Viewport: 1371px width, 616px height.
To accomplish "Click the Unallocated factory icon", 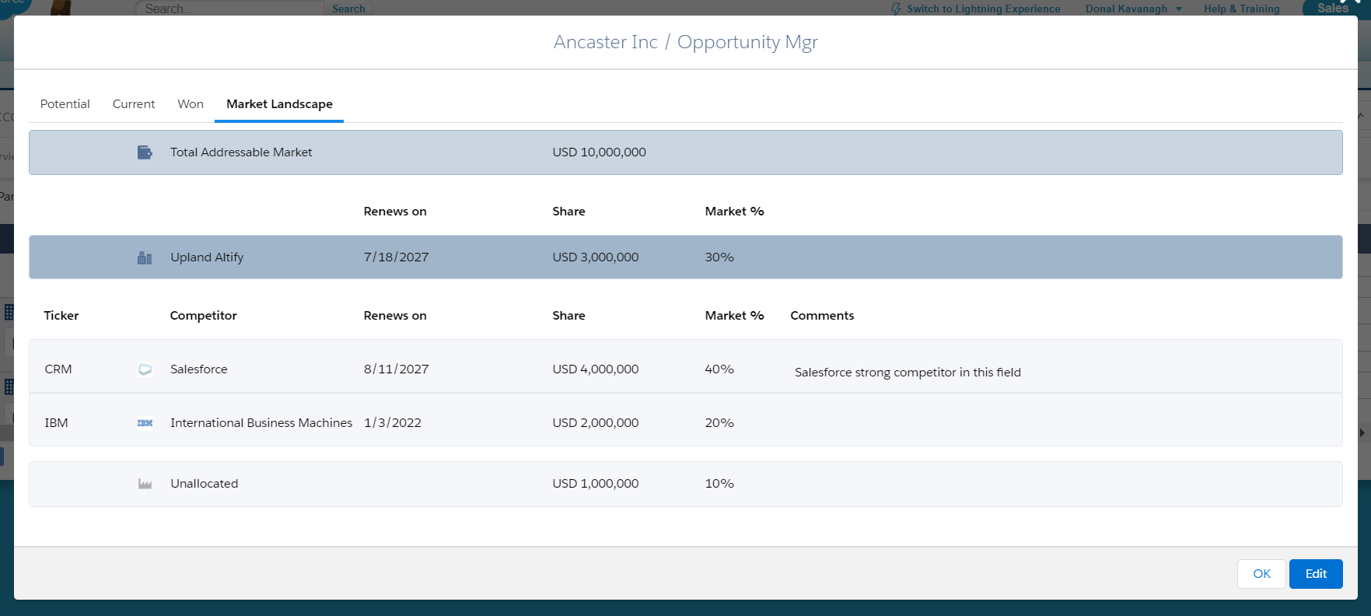I will 145,484.
